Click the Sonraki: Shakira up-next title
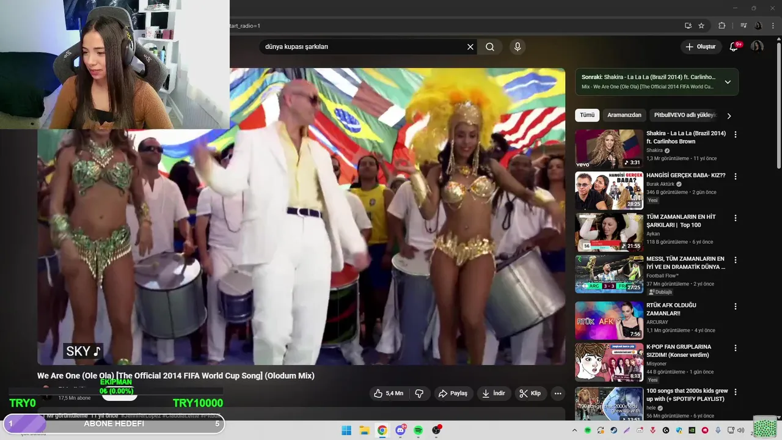782x440 pixels. point(648,77)
